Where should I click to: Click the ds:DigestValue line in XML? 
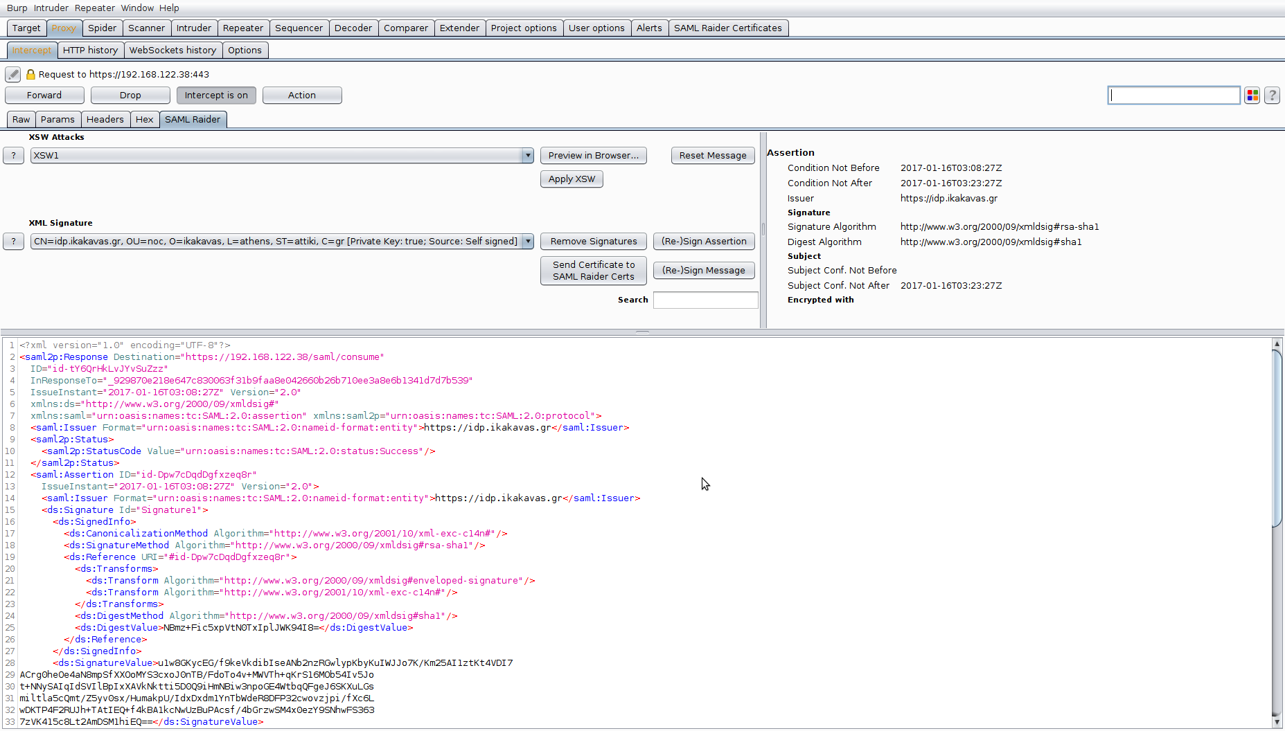244,628
